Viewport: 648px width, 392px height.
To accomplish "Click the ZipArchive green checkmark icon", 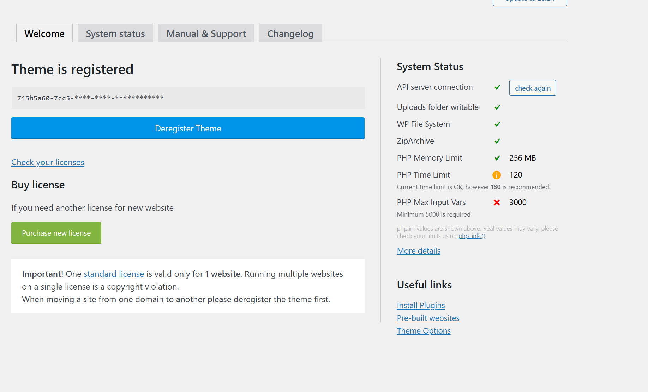I will tap(497, 141).
